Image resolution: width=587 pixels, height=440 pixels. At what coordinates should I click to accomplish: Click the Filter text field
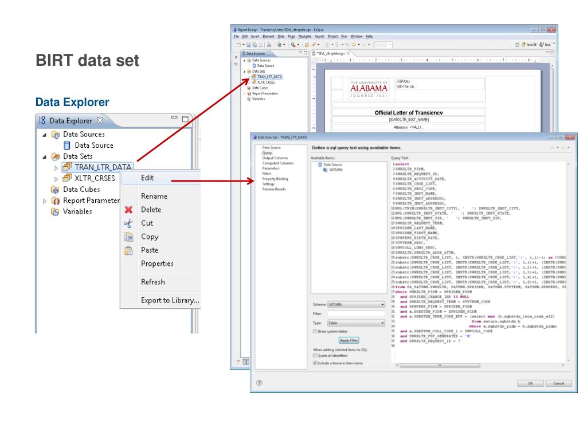(356, 313)
